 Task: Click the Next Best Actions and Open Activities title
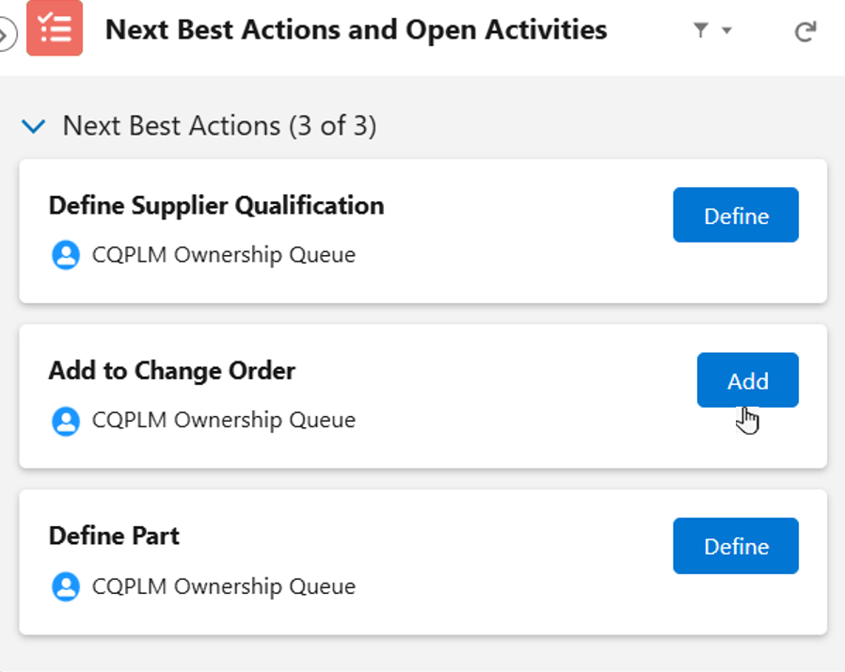tap(356, 30)
